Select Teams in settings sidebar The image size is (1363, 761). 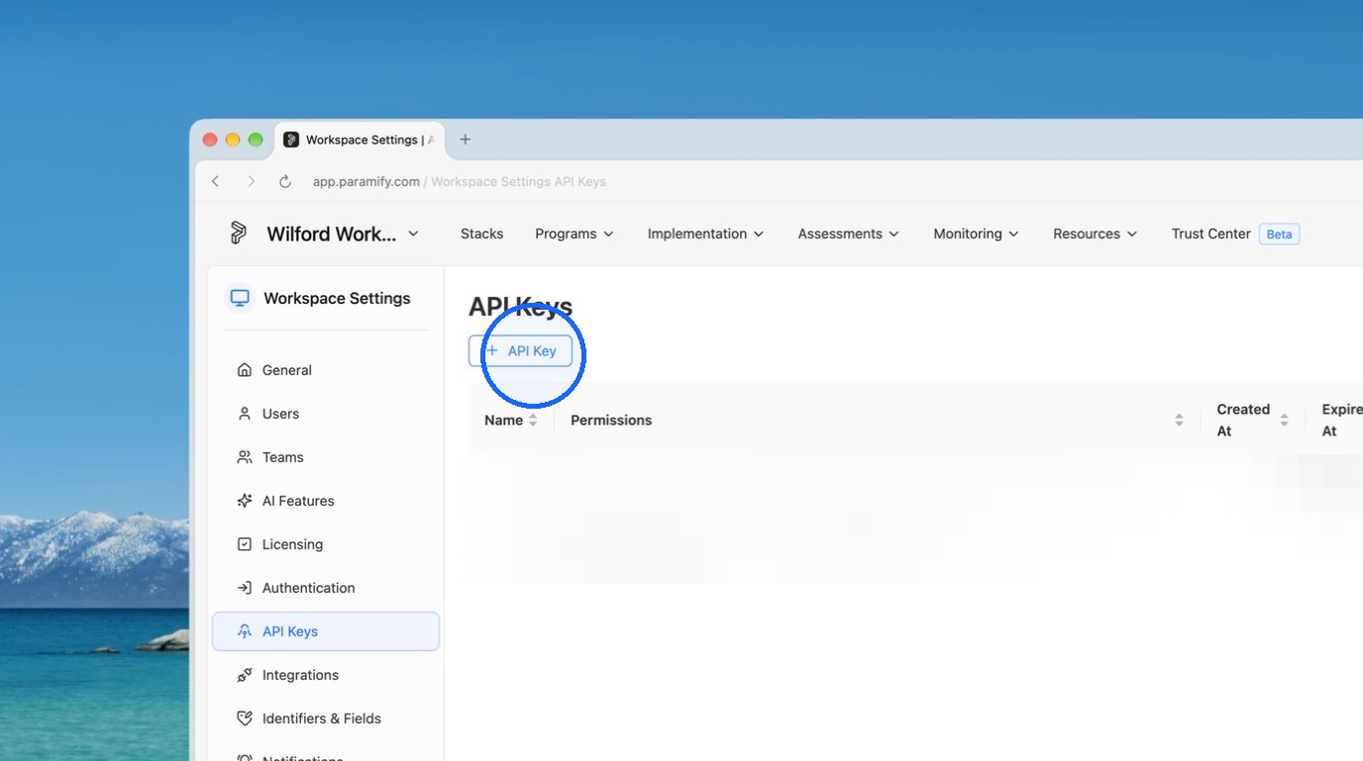[326, 457]
